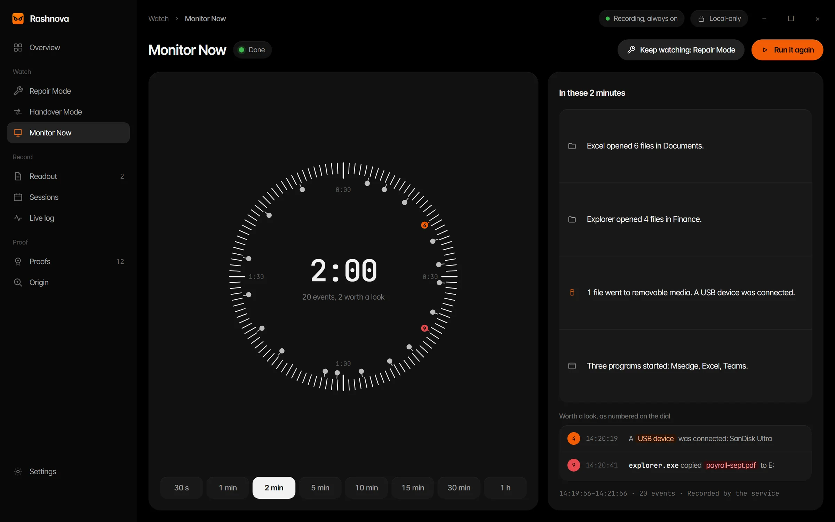
Task: Open Settings via the gear icon
Action: click(x=18, y=471)
